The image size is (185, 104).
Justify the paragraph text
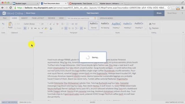point(73,28)
